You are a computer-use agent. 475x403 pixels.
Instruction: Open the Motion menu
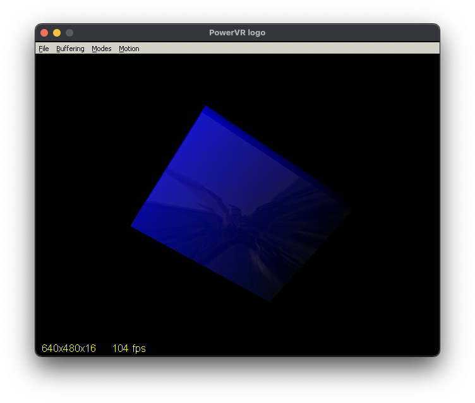129,49
